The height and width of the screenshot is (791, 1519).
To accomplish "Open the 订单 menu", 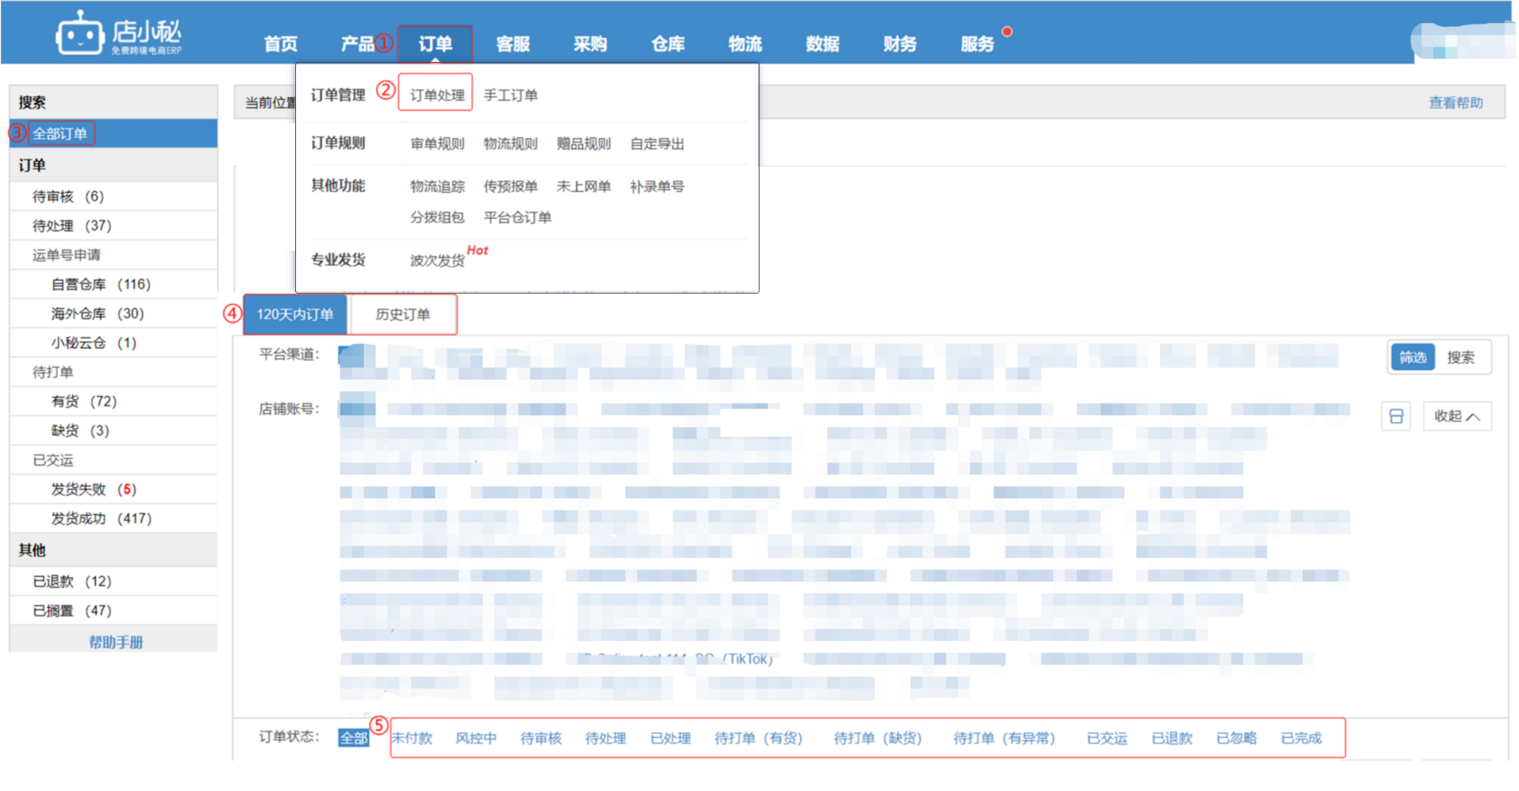I will (435, 44).
